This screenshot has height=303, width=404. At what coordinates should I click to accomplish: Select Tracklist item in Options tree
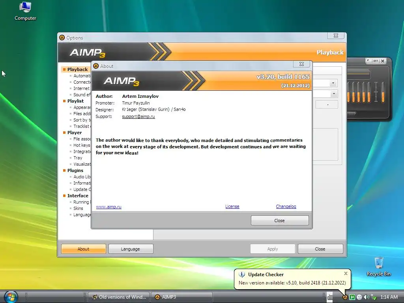tap(82, 126)
